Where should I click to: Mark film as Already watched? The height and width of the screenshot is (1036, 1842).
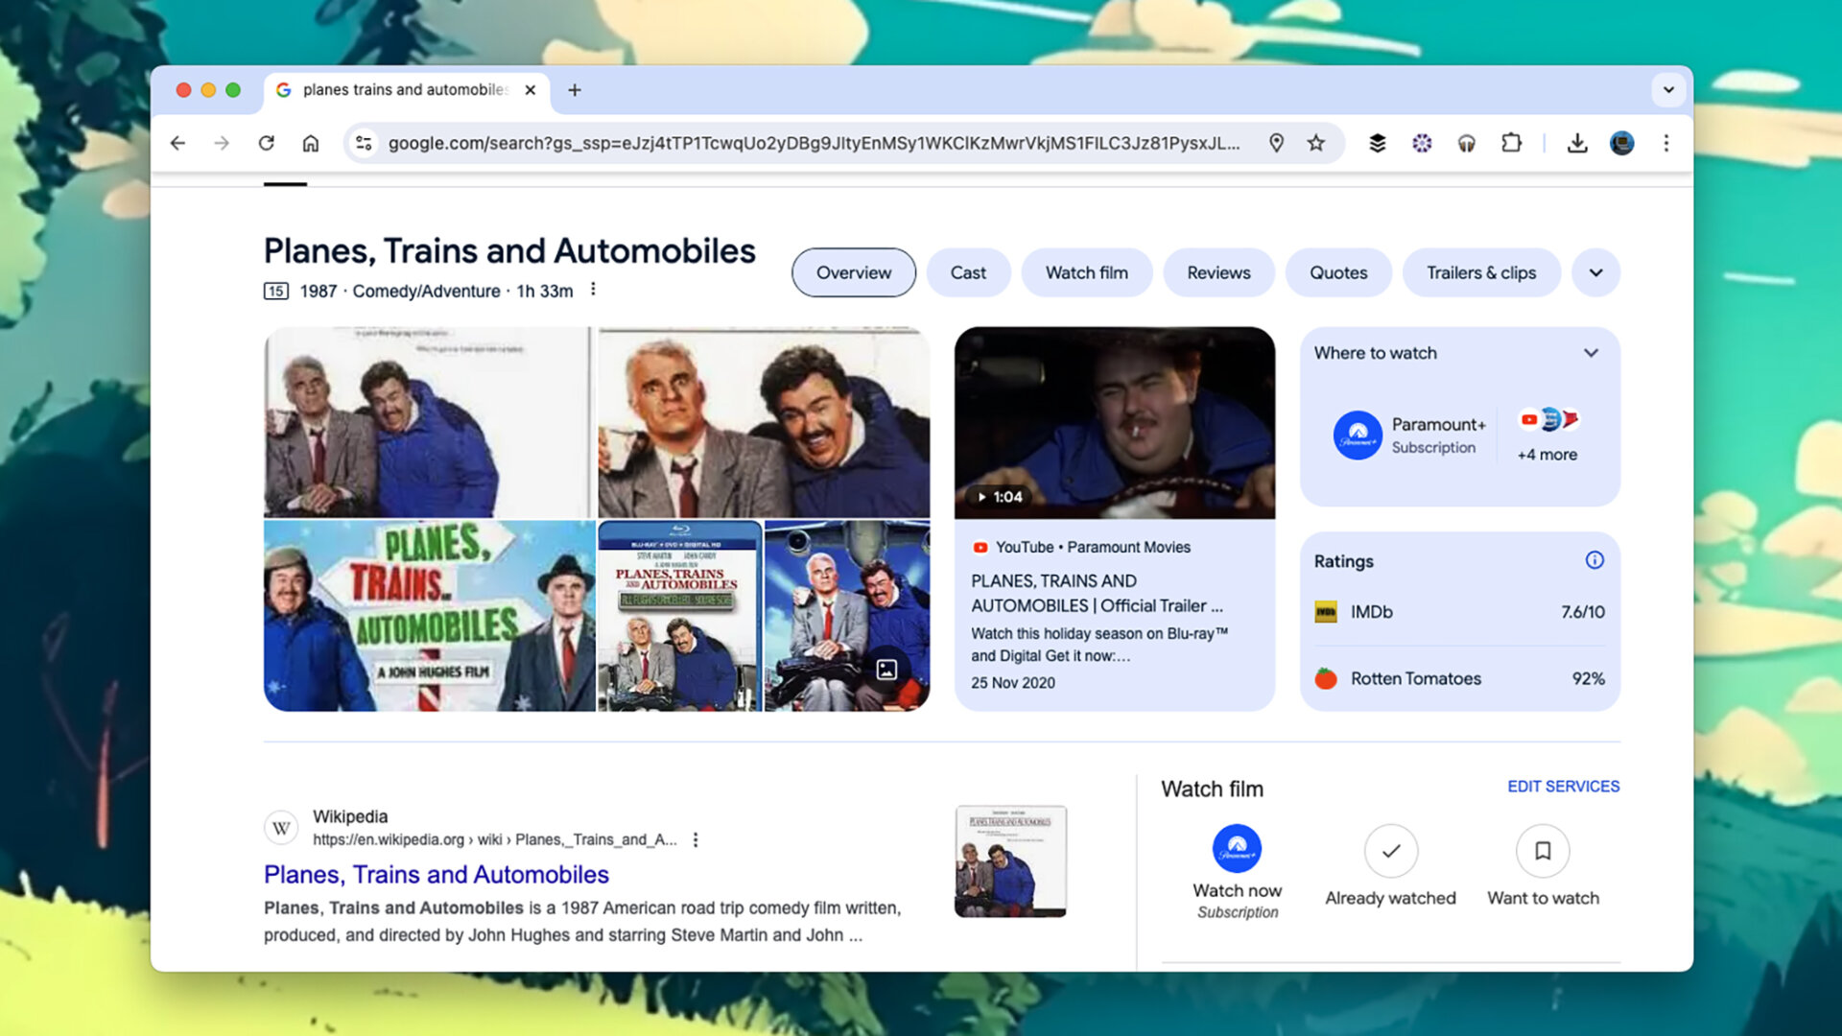click(1390, 851)
